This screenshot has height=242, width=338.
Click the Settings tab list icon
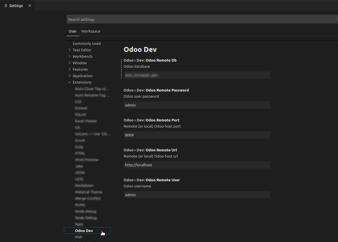click(6, 6)
